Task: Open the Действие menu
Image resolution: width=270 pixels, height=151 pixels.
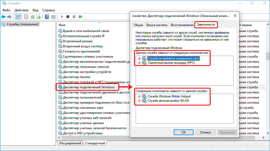Action: (x=22, y=10)
